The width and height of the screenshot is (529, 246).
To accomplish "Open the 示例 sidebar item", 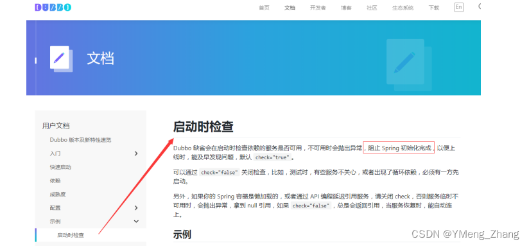I will tap(55, 222).
